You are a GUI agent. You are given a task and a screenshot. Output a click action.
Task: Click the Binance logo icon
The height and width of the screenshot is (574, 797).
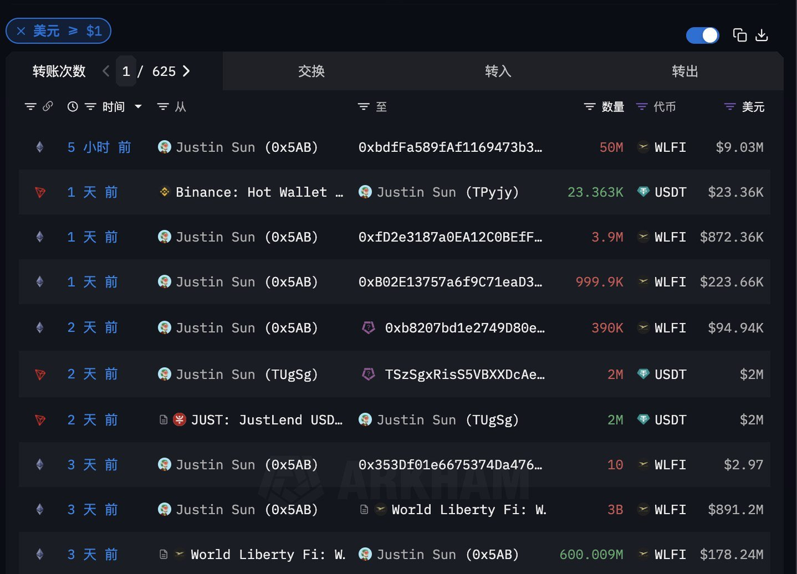point(164,192)
